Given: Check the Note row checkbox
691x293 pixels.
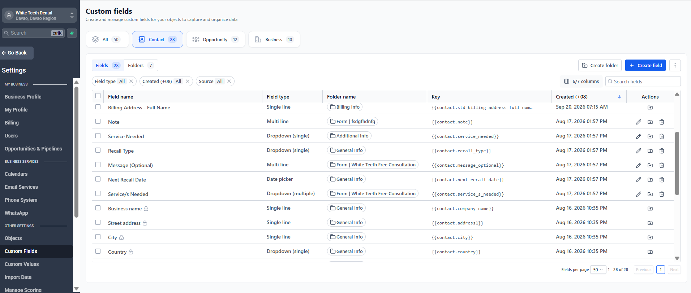Looking at the screenshot, I should (x=98, y=121).
